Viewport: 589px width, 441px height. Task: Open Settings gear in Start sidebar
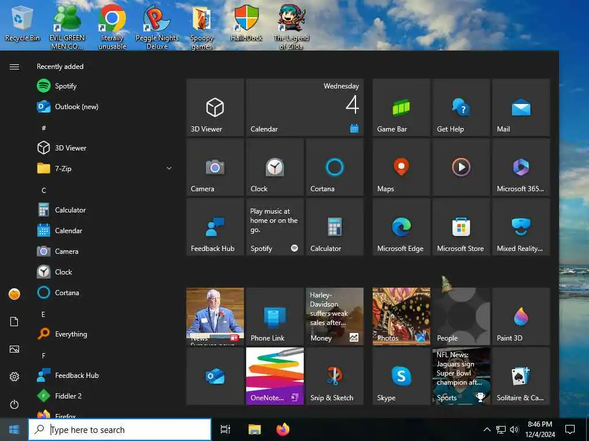14,377
